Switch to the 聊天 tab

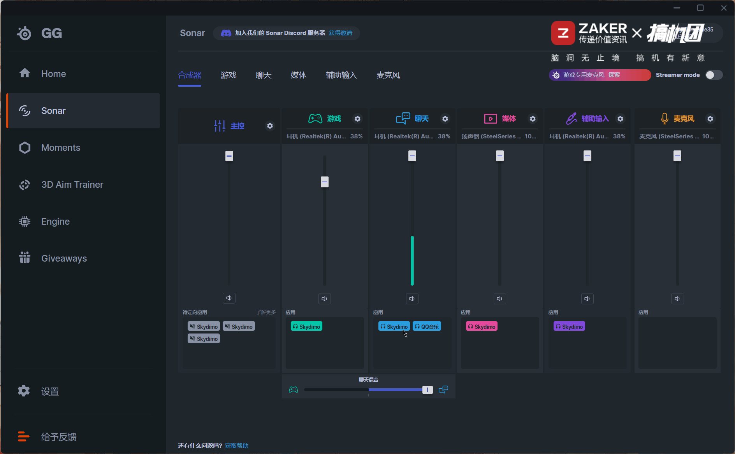(264, 75)
